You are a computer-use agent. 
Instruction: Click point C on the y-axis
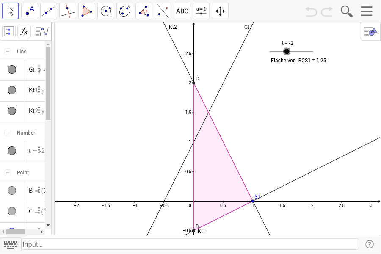[193, 83]
